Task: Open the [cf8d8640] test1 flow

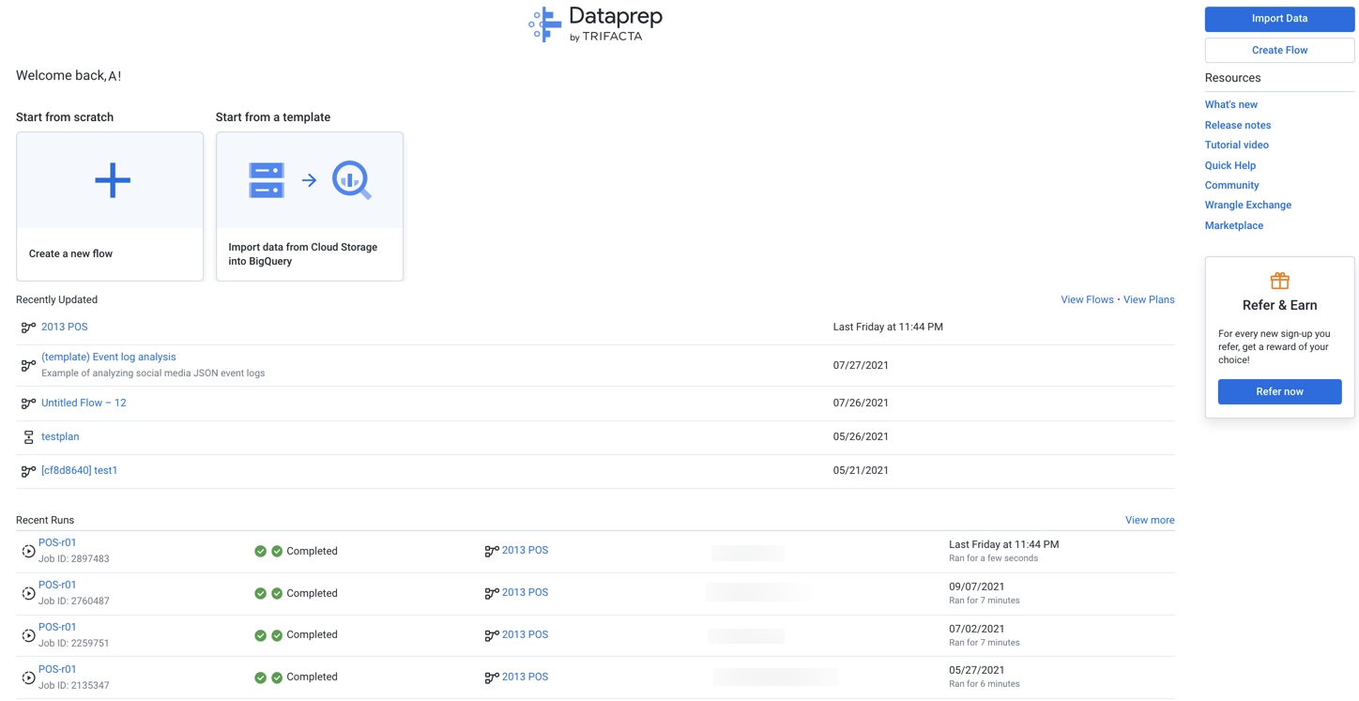Action: pyautogui.click(x=79, y=471)
